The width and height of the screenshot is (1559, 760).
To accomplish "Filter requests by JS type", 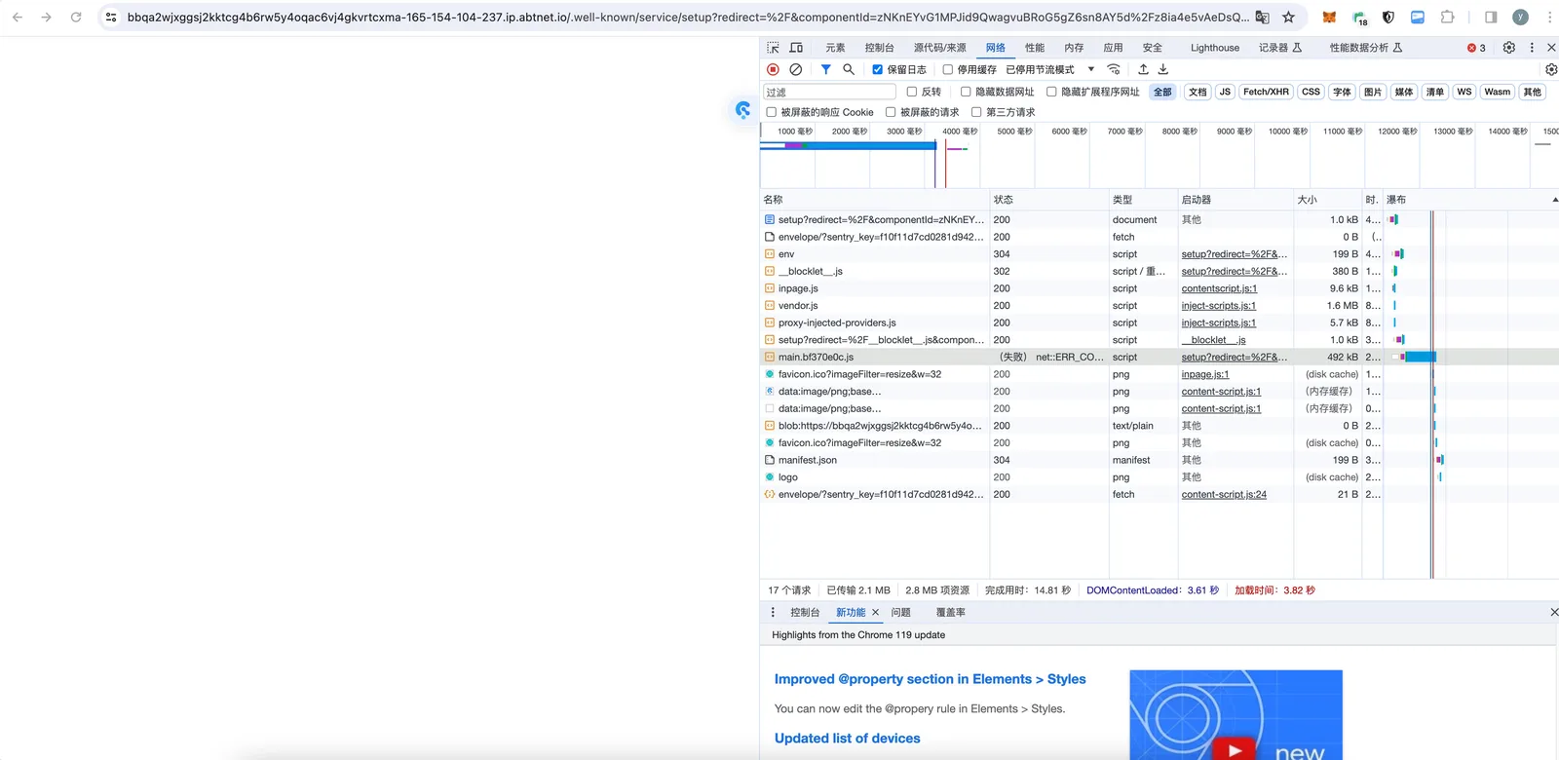I will click(x=1225, y=92).
